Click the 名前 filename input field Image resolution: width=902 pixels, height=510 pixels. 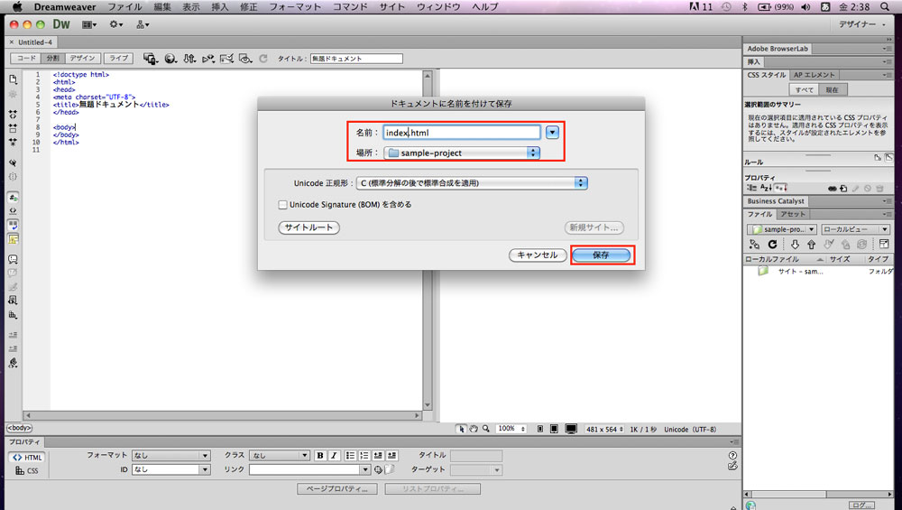[x=461, y=133]
